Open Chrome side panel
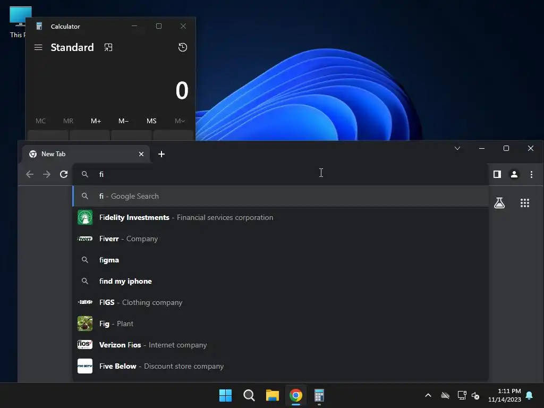Viewport: 544px width, 408px height. [497, 174]
